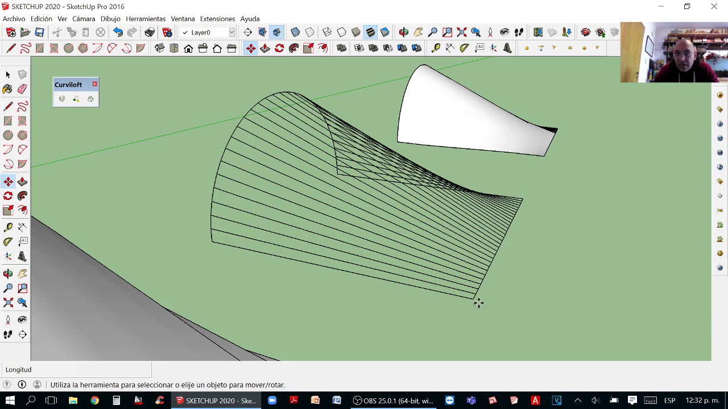Show hidden tray icons on taskbar
The width and height of the screenshot is (728, 409).
coord(578,400)
